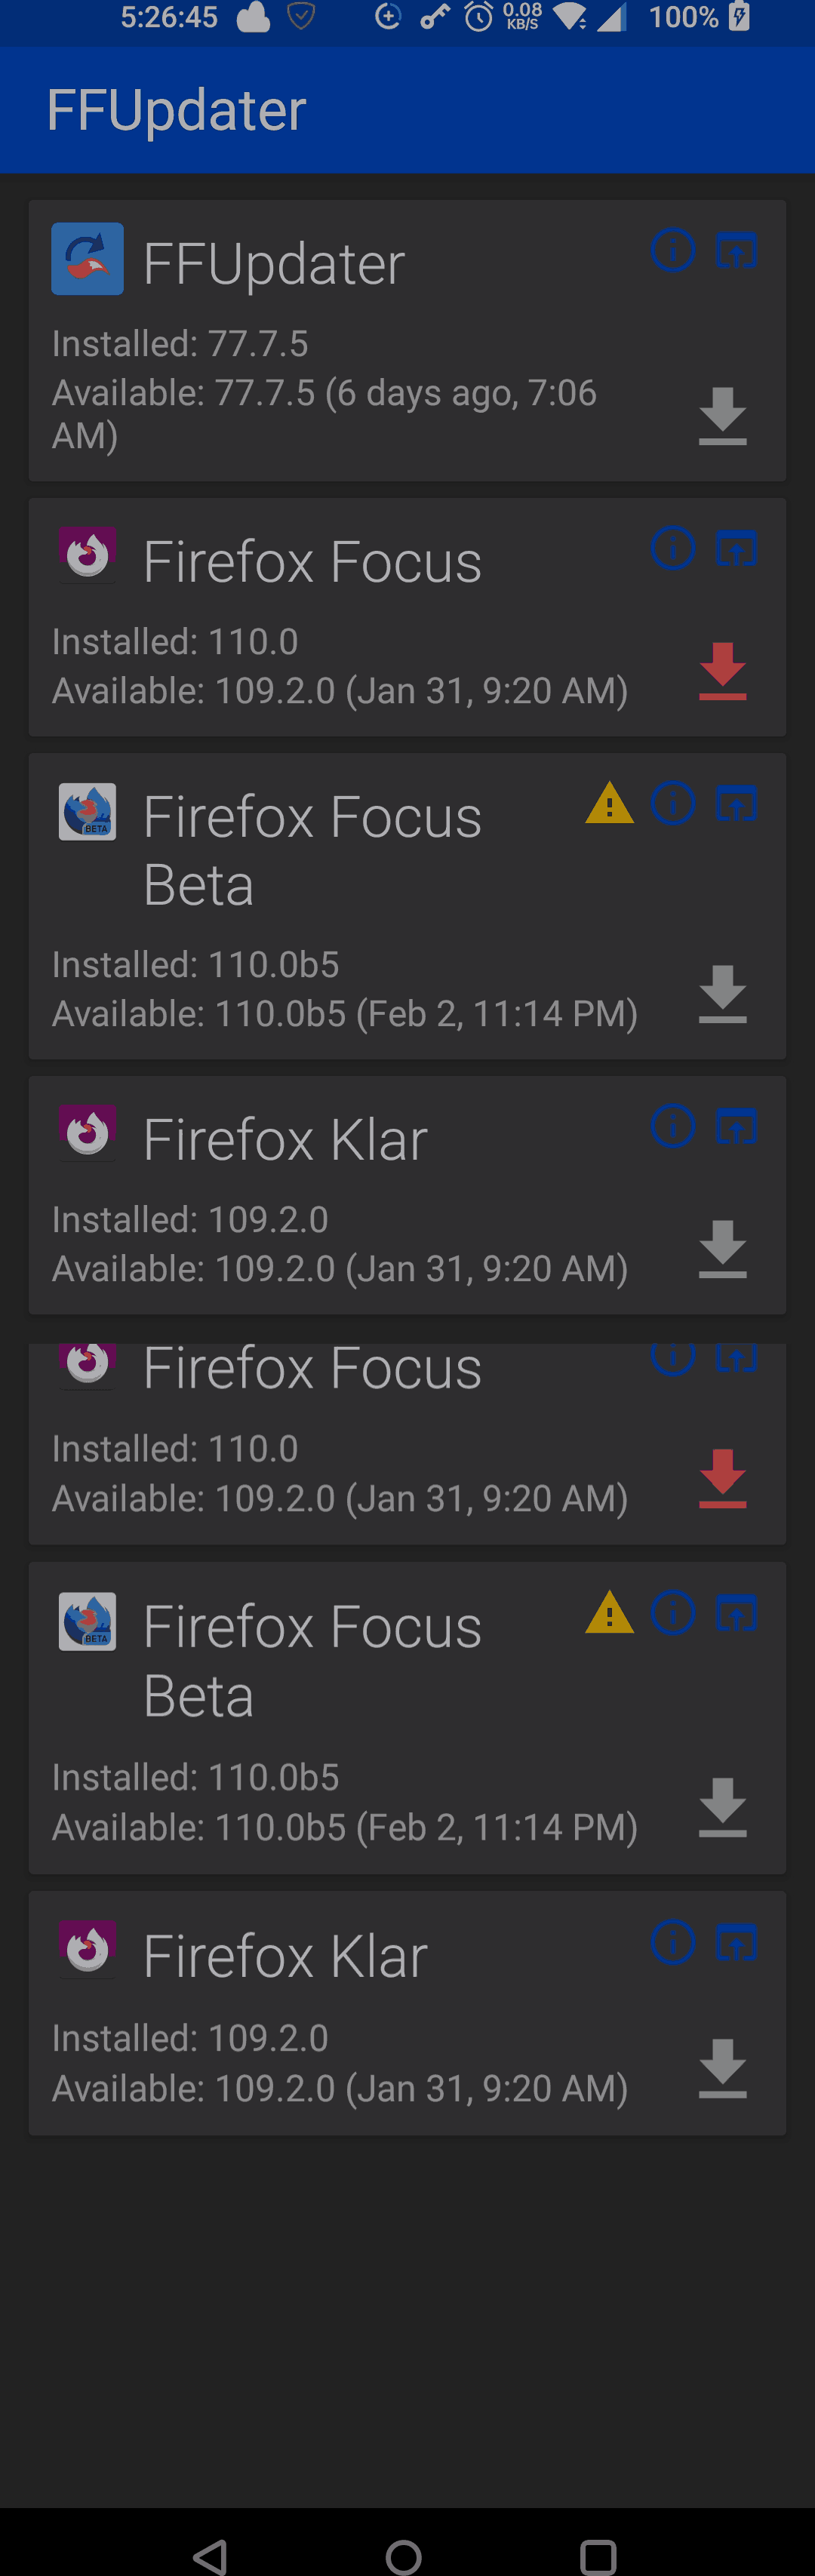
Task: Launch the installed Firefox Focus app
Action: 736,548
